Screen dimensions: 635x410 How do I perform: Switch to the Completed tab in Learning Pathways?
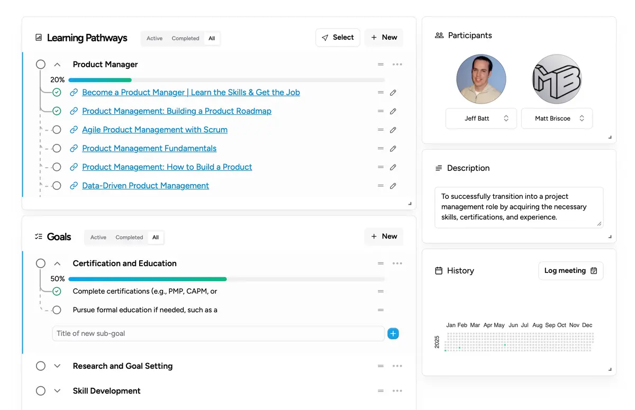185,38
